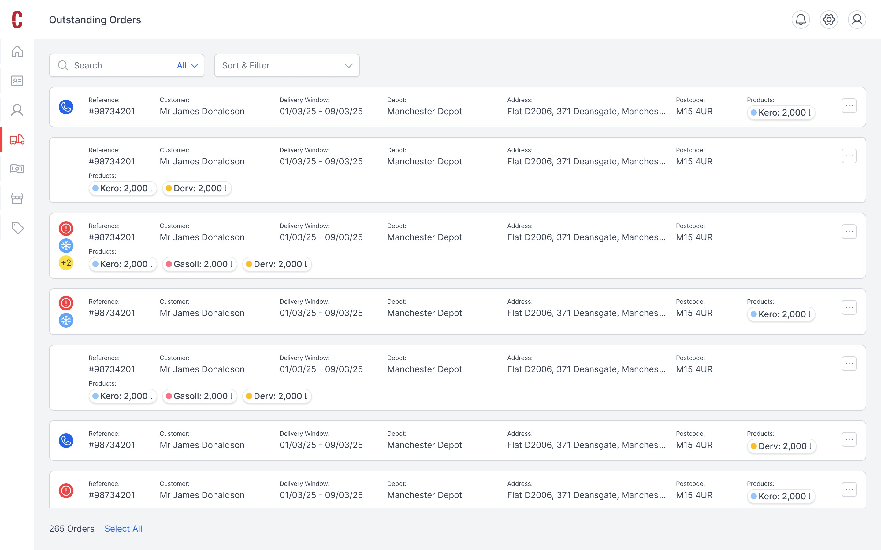Click red alert icon above the +2 badge

66,229
